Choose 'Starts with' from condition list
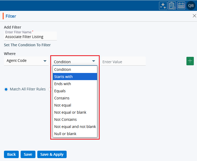197x161 pixels. click(75, 77)
